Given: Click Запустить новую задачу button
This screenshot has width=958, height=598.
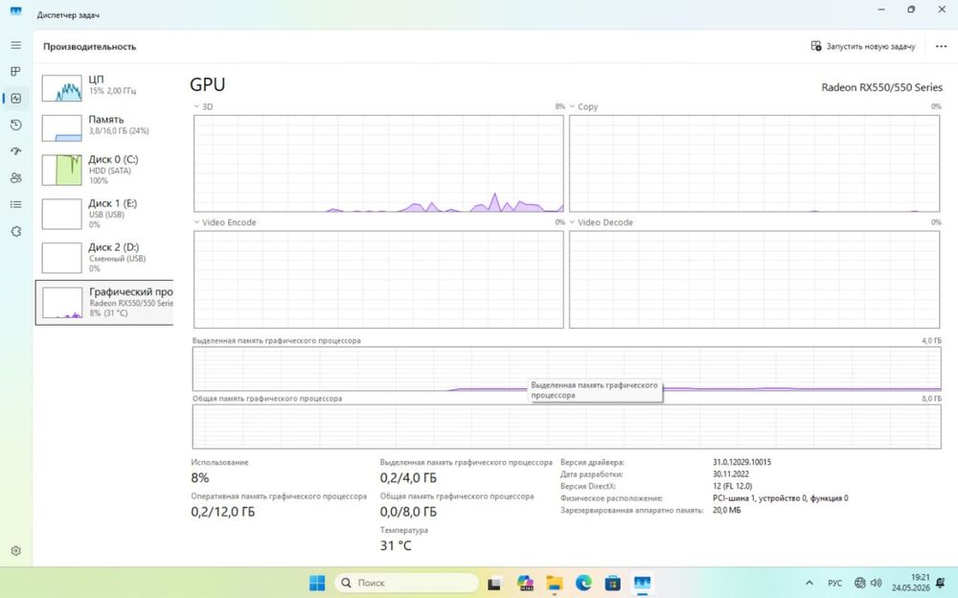Looking at the screenshot, I should pos(863,46).
